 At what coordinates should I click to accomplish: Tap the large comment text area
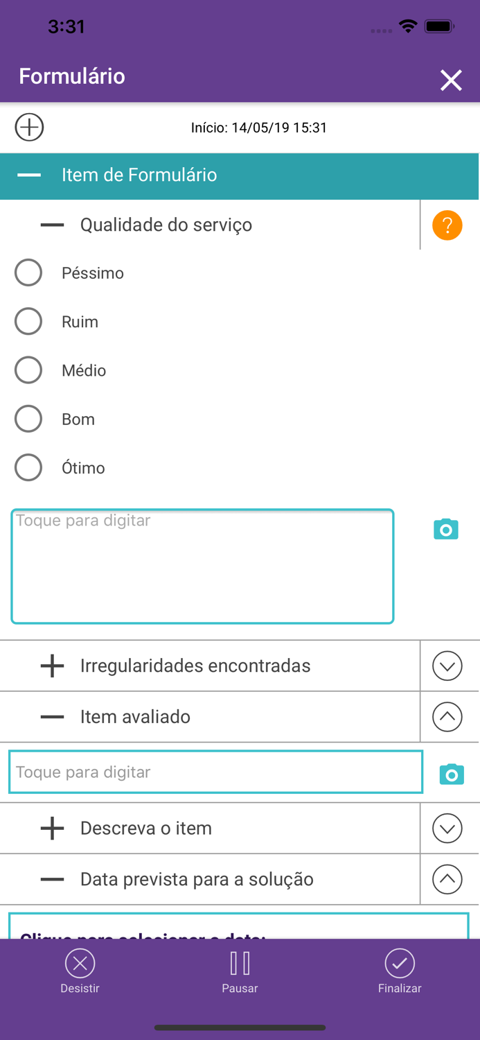pyautogui.click(x=202, y=567)
